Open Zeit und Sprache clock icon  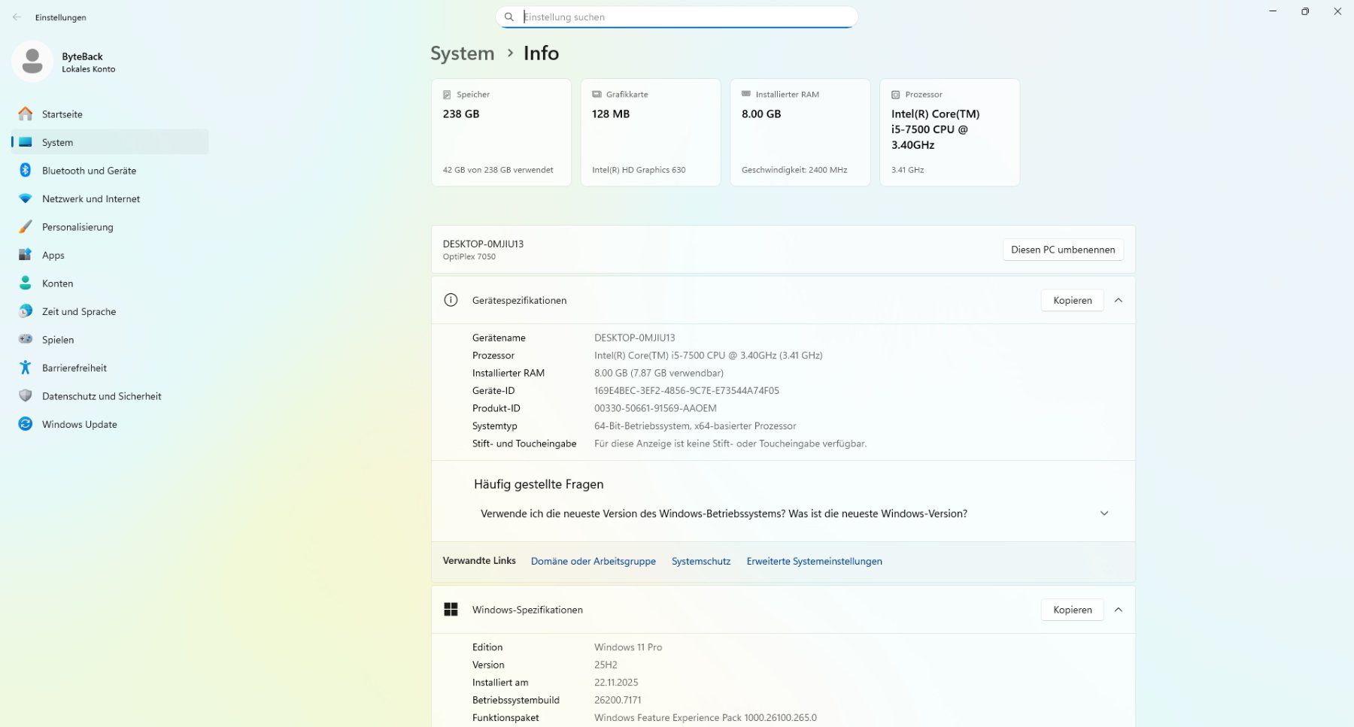26,311
